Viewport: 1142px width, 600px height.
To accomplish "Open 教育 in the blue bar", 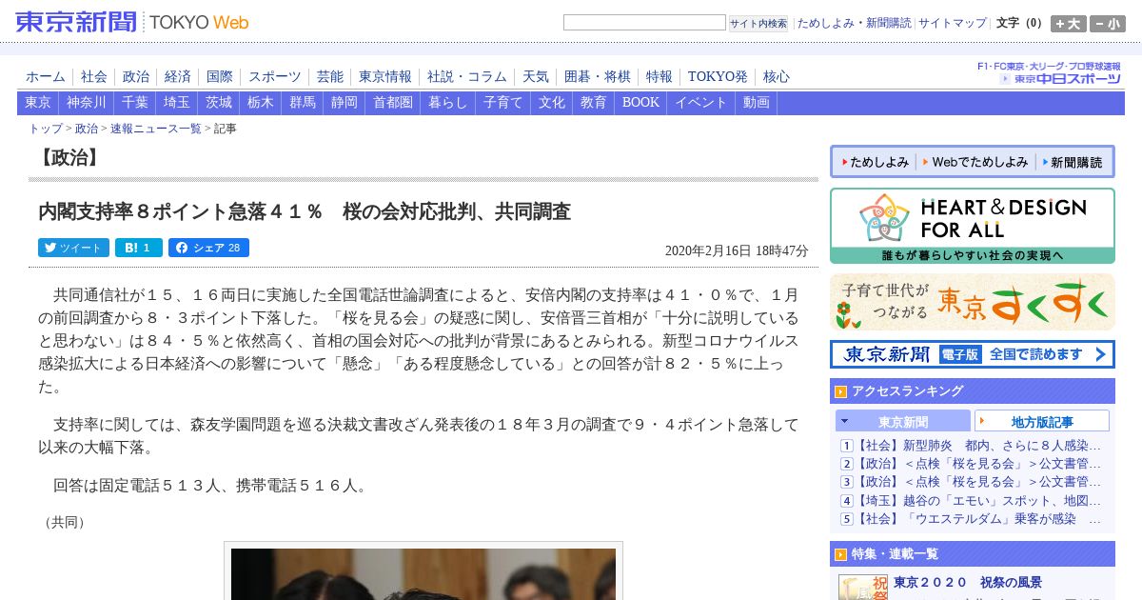I will click(x=594, y=103).
